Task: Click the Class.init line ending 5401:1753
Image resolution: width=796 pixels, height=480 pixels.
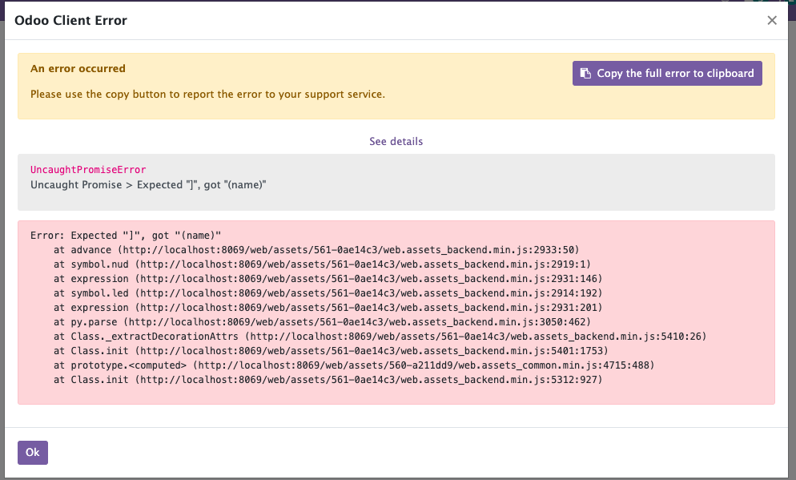Action: pyautogui.click(x=331, y=351)
